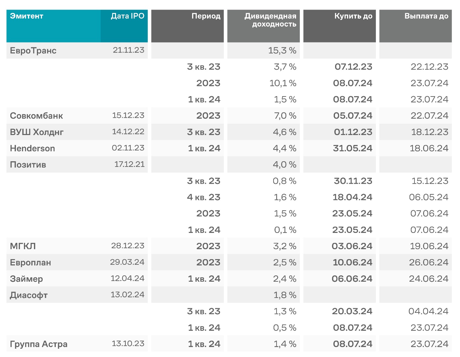This screenshot has height=357, width=460.
Task: Click the 10.06.24 buy-before date
Action: tap(353, 262)
